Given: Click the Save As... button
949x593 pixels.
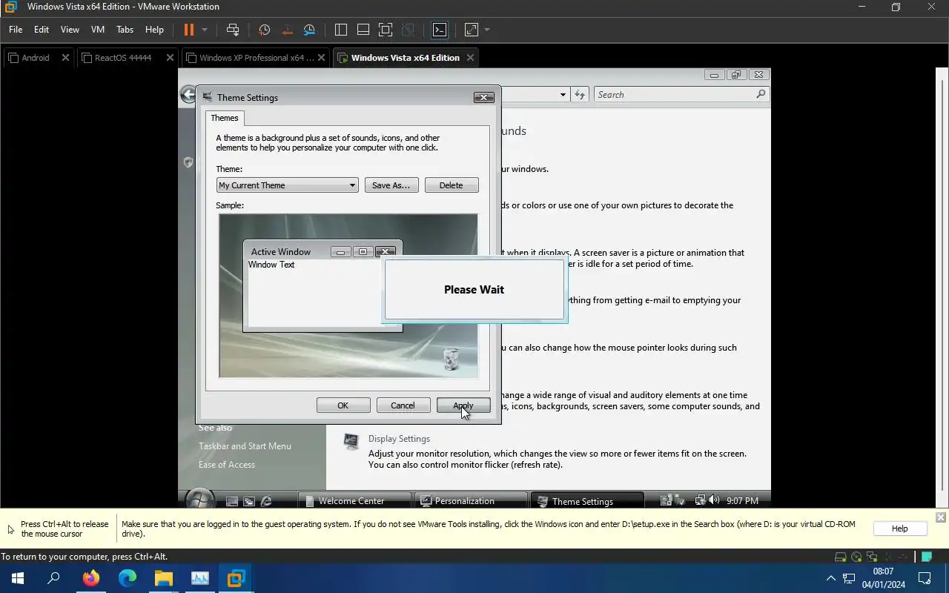Looking at the screenshot, I should (391, 185).
